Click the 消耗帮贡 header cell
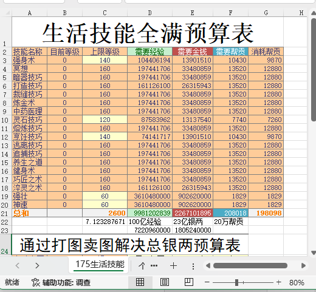Viewport: 316px width, 292px height. click(266, 52)
